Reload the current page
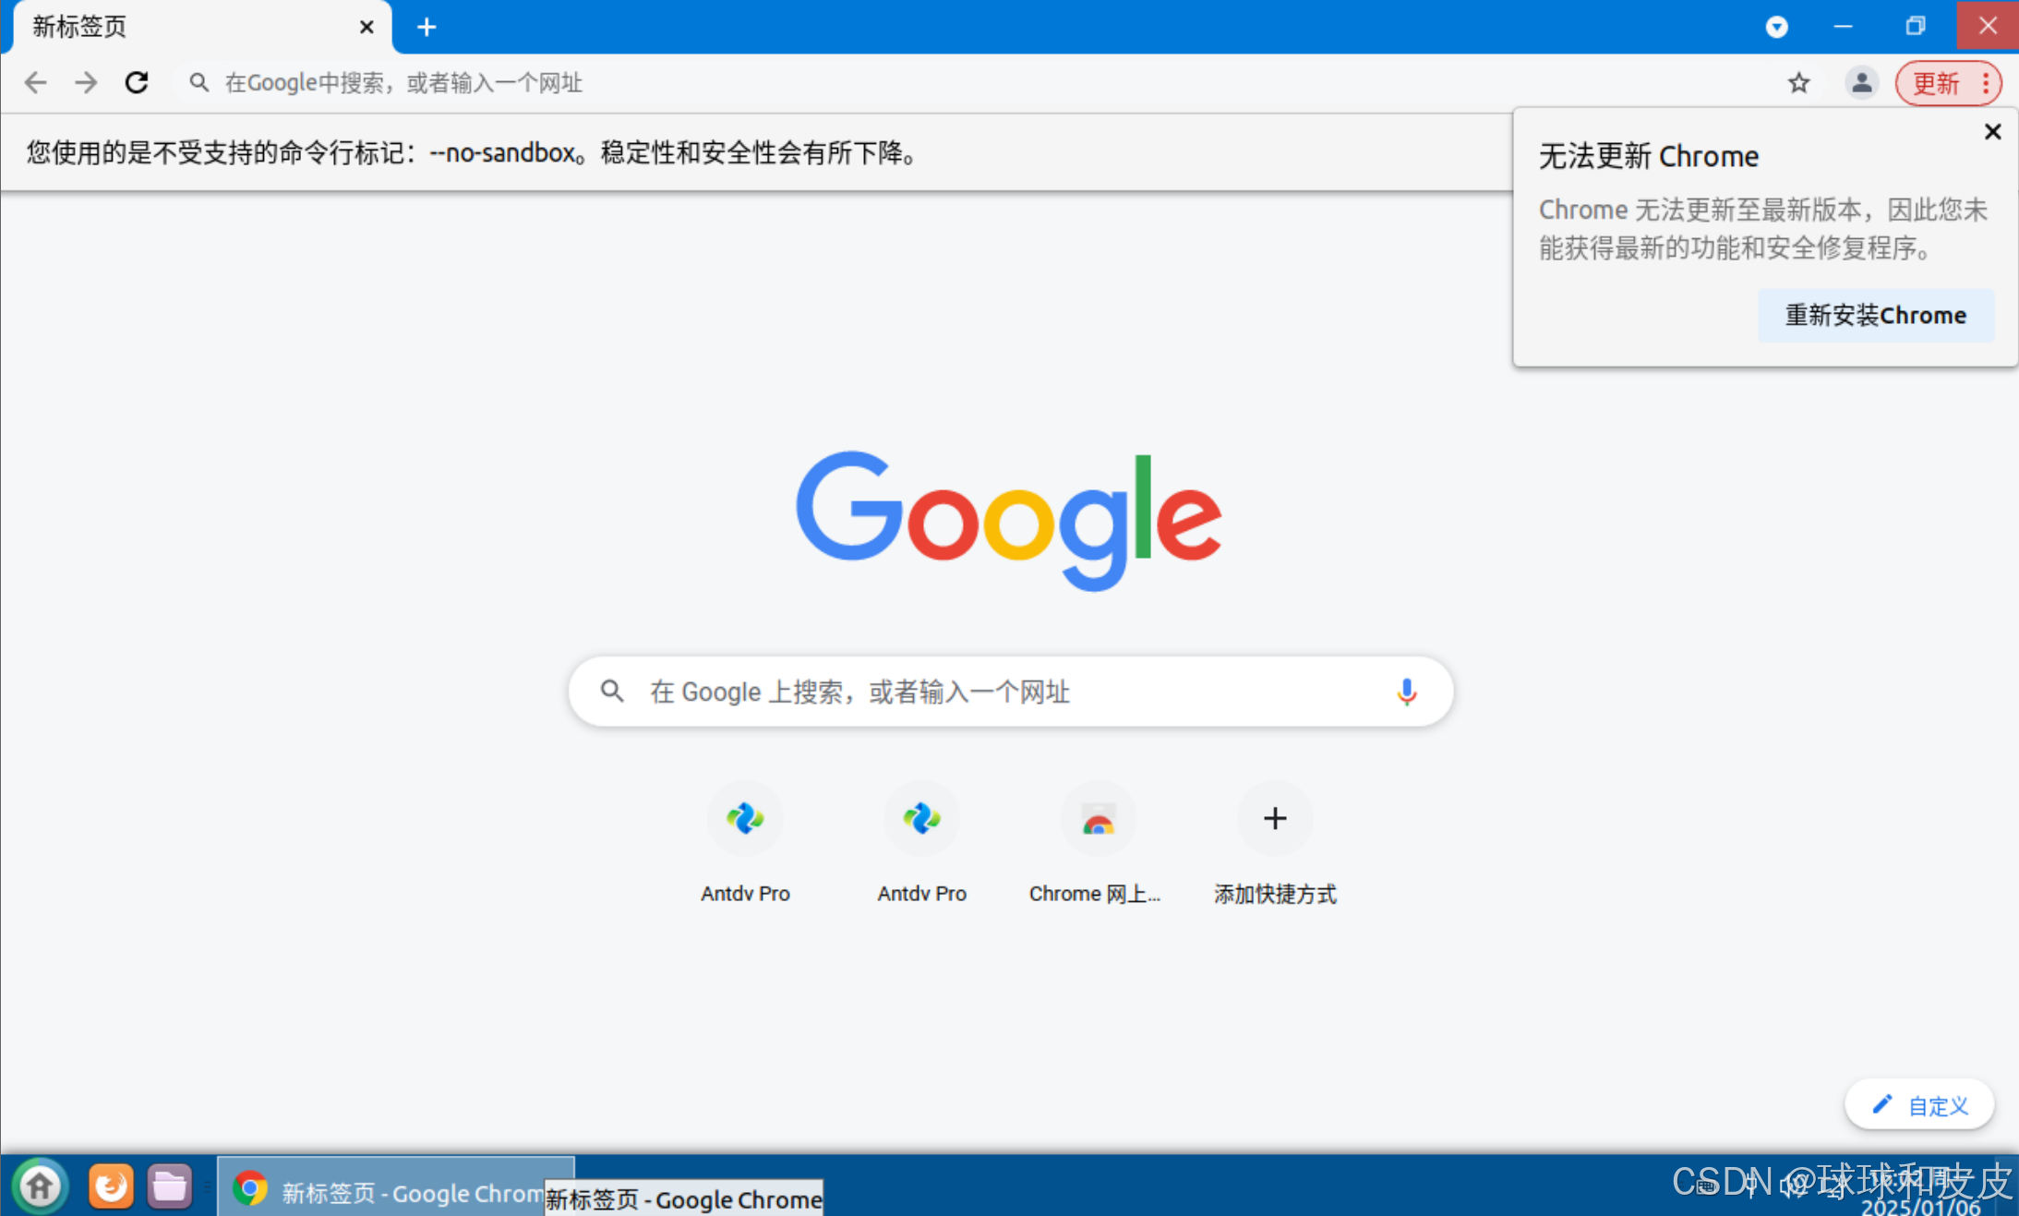 (x=137, y=83)
